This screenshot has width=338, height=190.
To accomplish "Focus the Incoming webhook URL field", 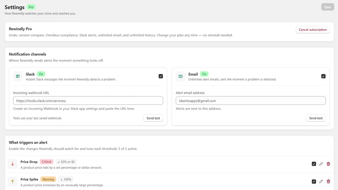I will pos(88,100).
